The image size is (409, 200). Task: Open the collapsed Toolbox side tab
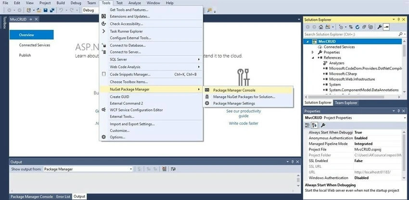tap(4, 23)
